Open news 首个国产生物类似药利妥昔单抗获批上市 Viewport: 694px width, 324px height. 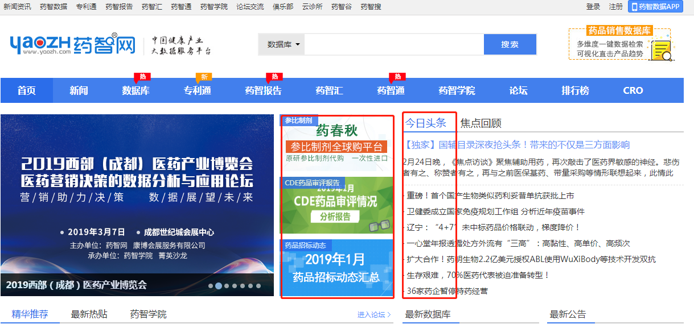[490, 196]
